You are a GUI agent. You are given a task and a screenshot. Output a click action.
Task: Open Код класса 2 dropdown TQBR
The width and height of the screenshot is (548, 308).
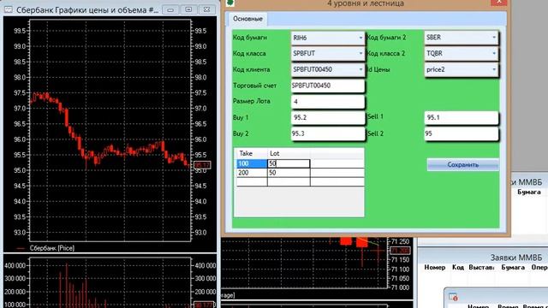click(461, 53)
